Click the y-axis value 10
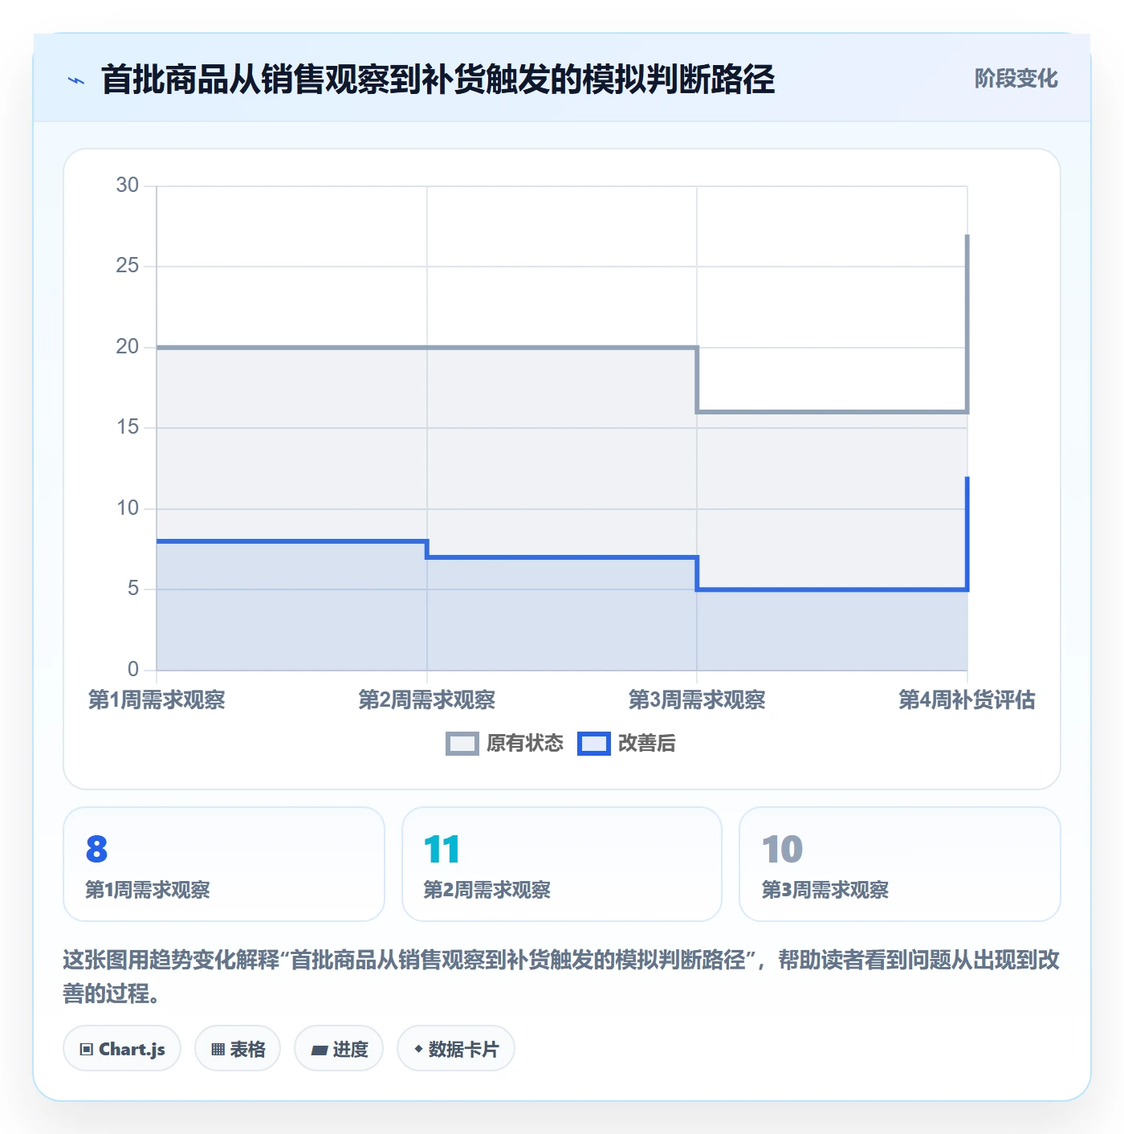Viewport: 1124px width, 1134px height. [128, 508]
